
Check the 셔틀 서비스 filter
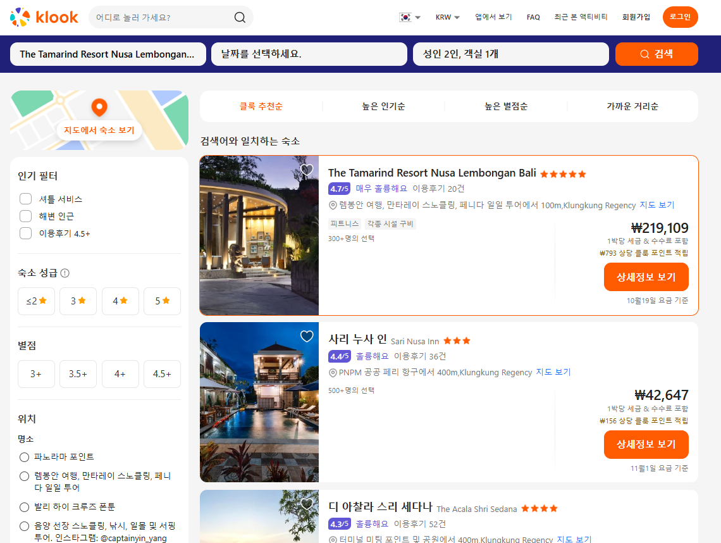click(26, 199)
